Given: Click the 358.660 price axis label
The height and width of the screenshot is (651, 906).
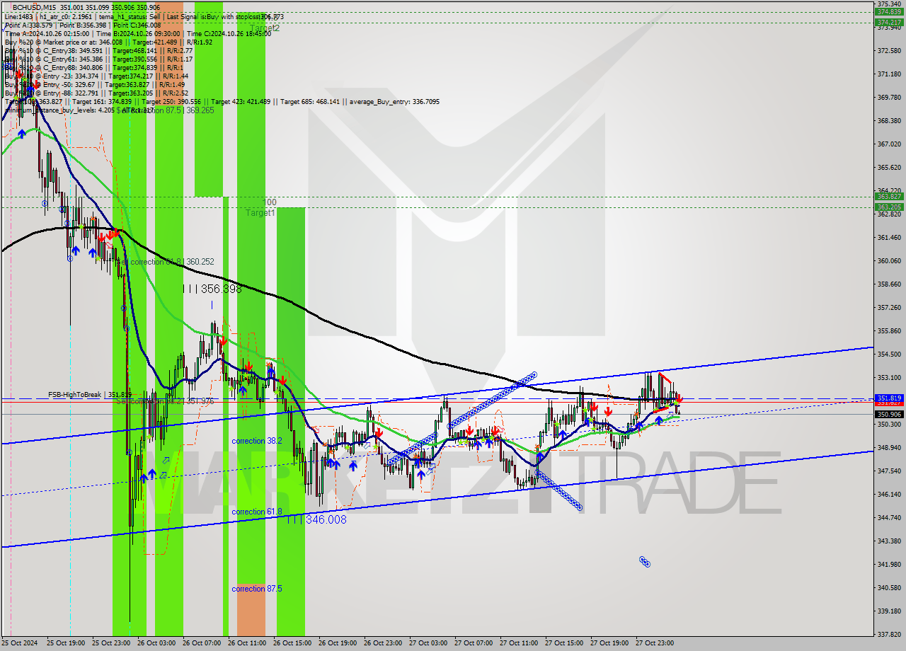Looking at the screenshot, I should (889, 284).
